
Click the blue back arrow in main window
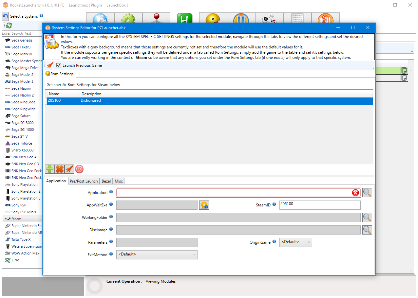5,16
